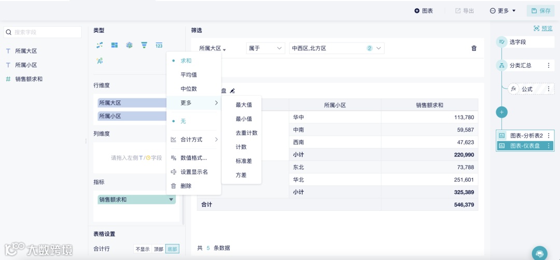The height and width of the screenshot is (260, 560).
Task: Set total row to 不显示
Action: [x=143, y=249]
